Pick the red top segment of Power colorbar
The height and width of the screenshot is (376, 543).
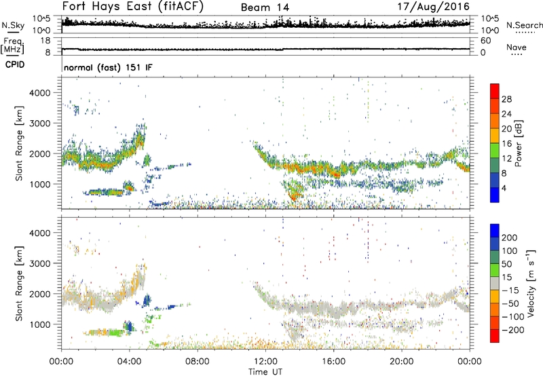[x=495, y=91]
